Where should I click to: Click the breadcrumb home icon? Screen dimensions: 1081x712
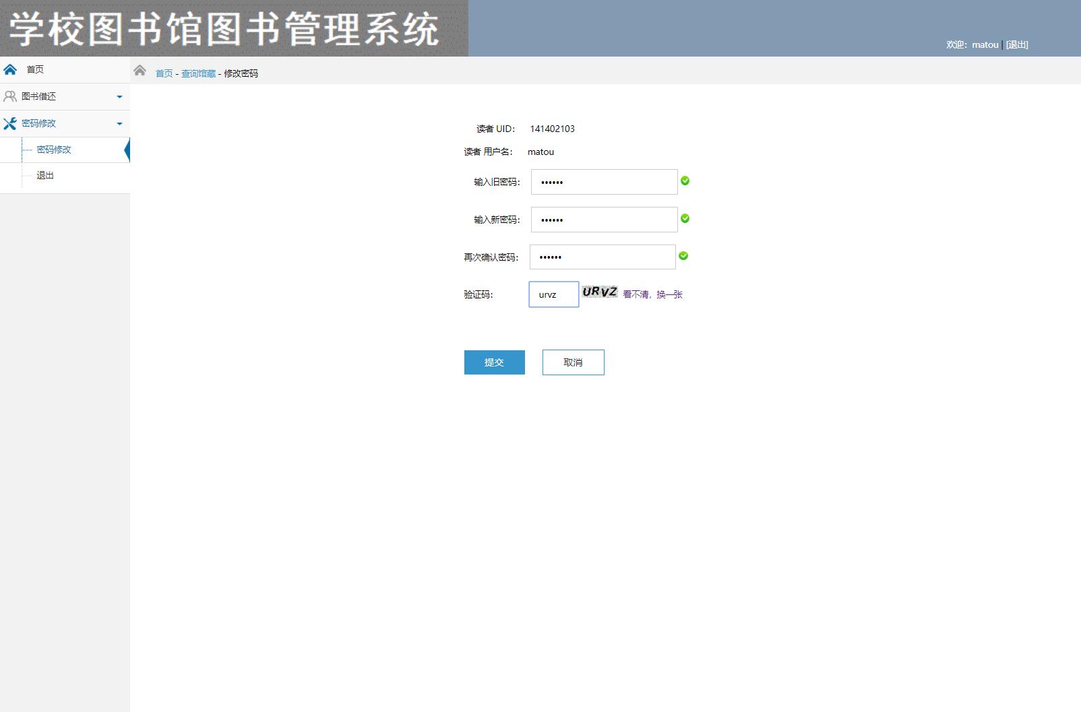140,70
